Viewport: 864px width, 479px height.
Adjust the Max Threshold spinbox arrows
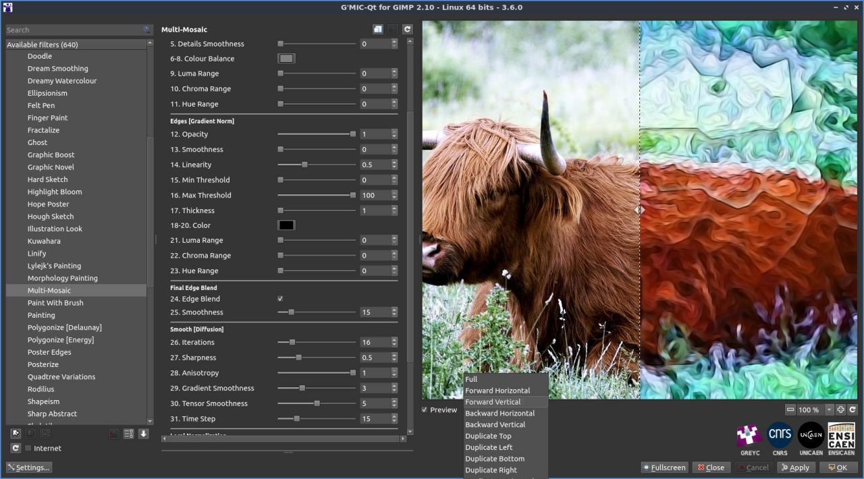coord(394,196)
